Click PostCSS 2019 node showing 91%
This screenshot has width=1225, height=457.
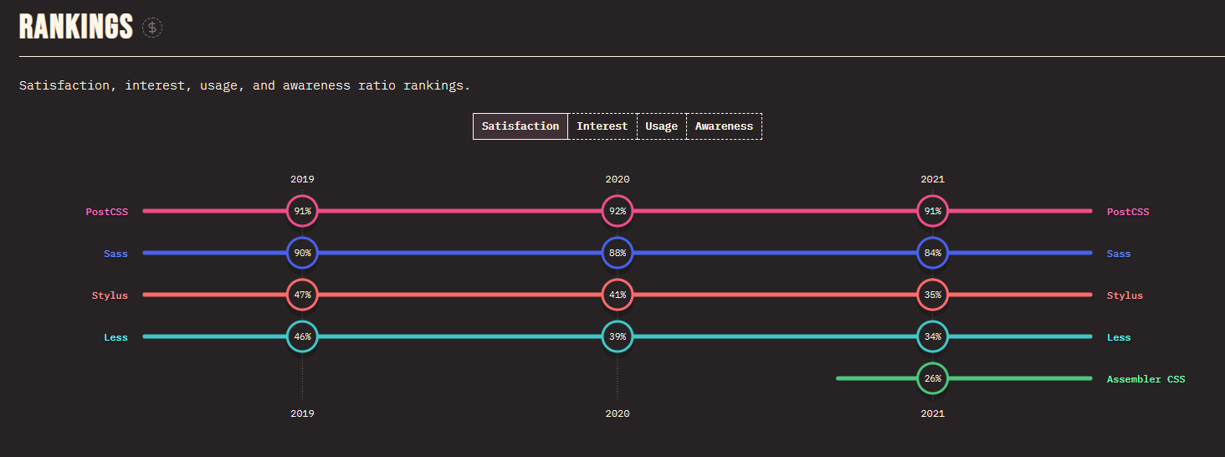tap(302, 211)
